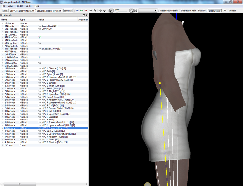Toggle the switch animation icon
Screen dimensions: 243x186
(136, 11)
